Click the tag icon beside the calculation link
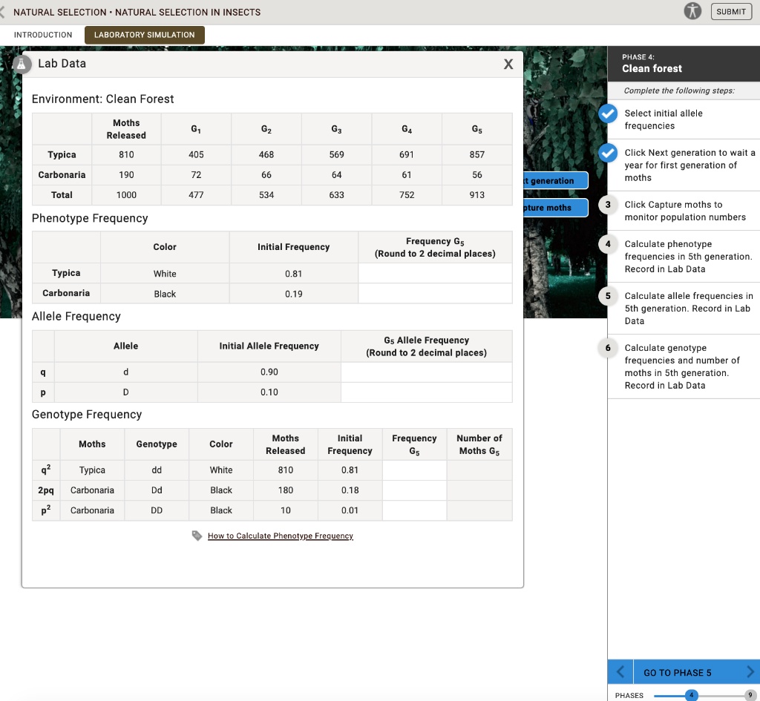760x701 pixels. [x=197, y=536]
